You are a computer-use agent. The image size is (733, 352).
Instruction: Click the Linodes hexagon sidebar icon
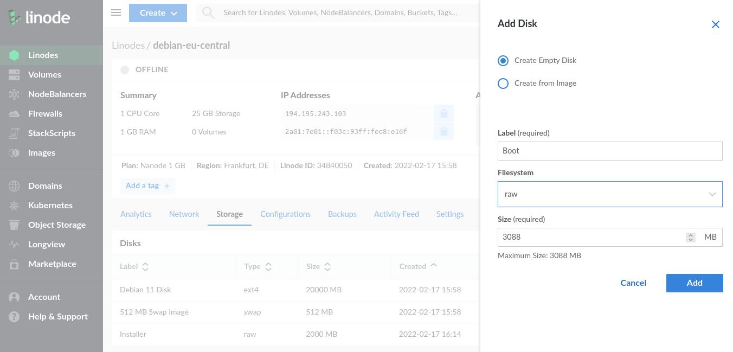[14, 55]
